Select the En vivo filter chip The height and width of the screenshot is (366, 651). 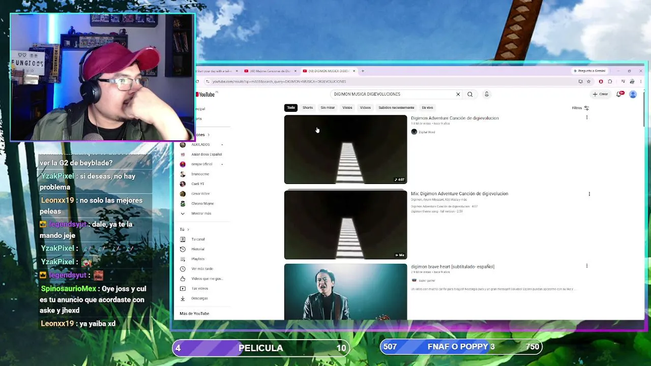(427, 108)
